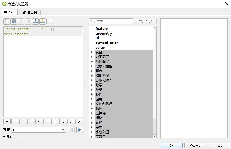Open the 要素 feature dropdown

[63, 130]
